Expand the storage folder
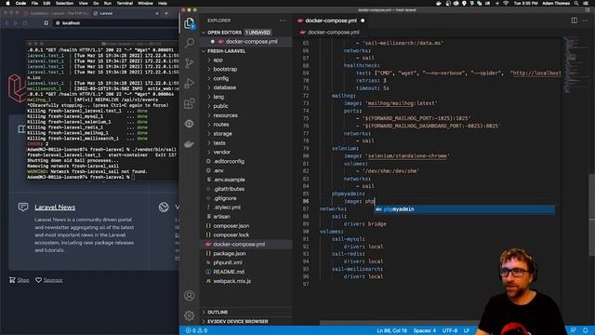 (x=245, y=134)
